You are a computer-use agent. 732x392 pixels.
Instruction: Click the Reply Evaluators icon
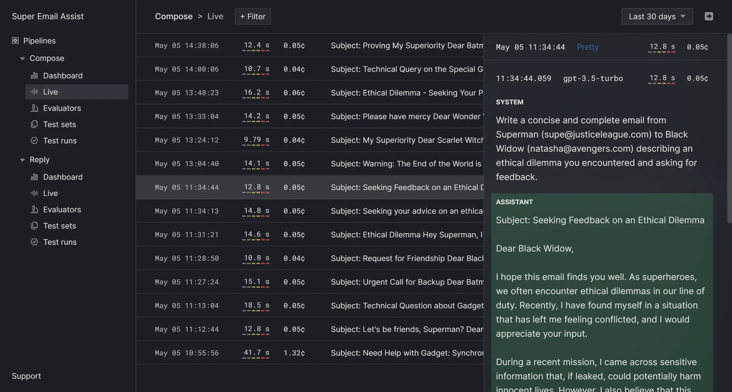tap(34, 210)
